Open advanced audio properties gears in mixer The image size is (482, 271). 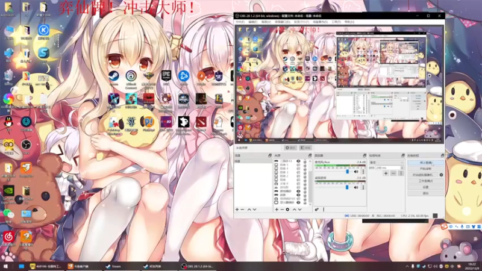click(x=317, y=210)
